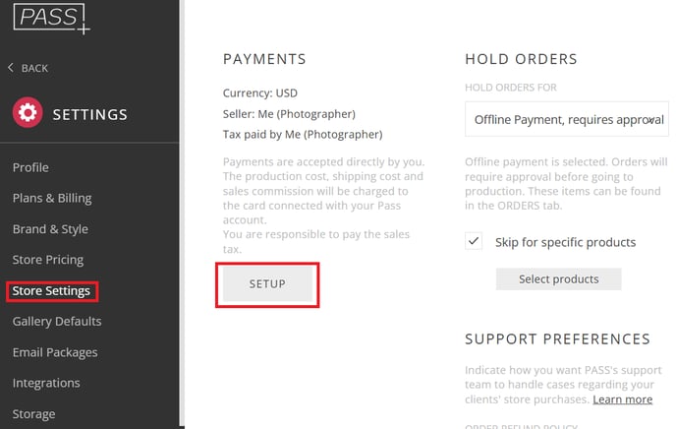The width and height of the screenshot is (676, 429).
Task: Click the red Settings gear icon
Action: point(28,113)
